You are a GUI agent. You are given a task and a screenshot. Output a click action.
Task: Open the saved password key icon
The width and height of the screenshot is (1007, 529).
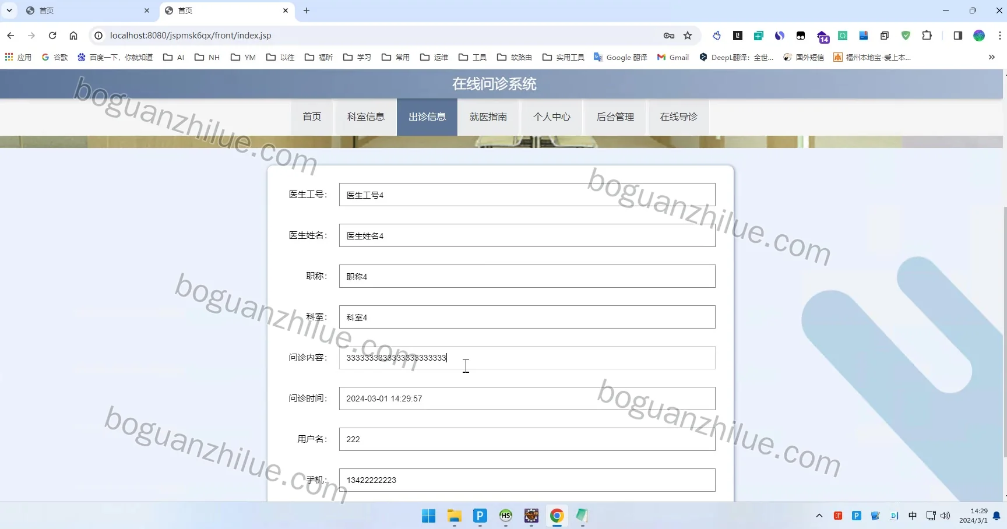[x=669, y=36]
